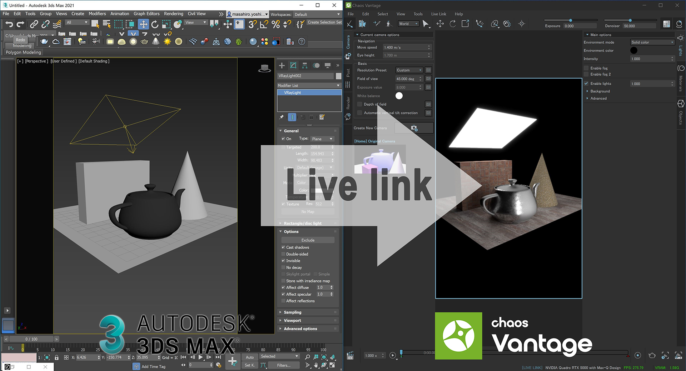686x371 pixels.
Task: Enable the No decay checkbox
Action: [x=283, y=267]
